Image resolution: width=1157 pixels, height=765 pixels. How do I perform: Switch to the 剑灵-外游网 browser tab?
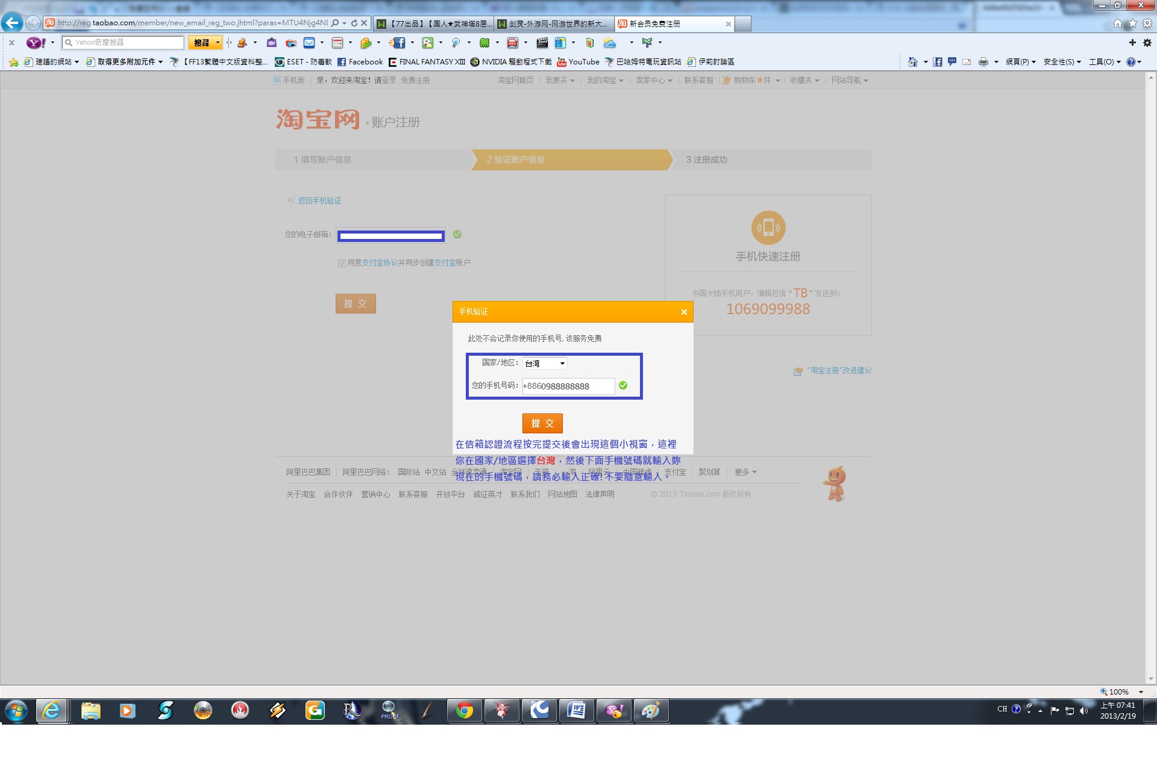point(554,24)
